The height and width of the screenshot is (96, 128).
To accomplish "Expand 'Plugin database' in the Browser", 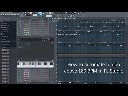I will (x=5, y=26).
